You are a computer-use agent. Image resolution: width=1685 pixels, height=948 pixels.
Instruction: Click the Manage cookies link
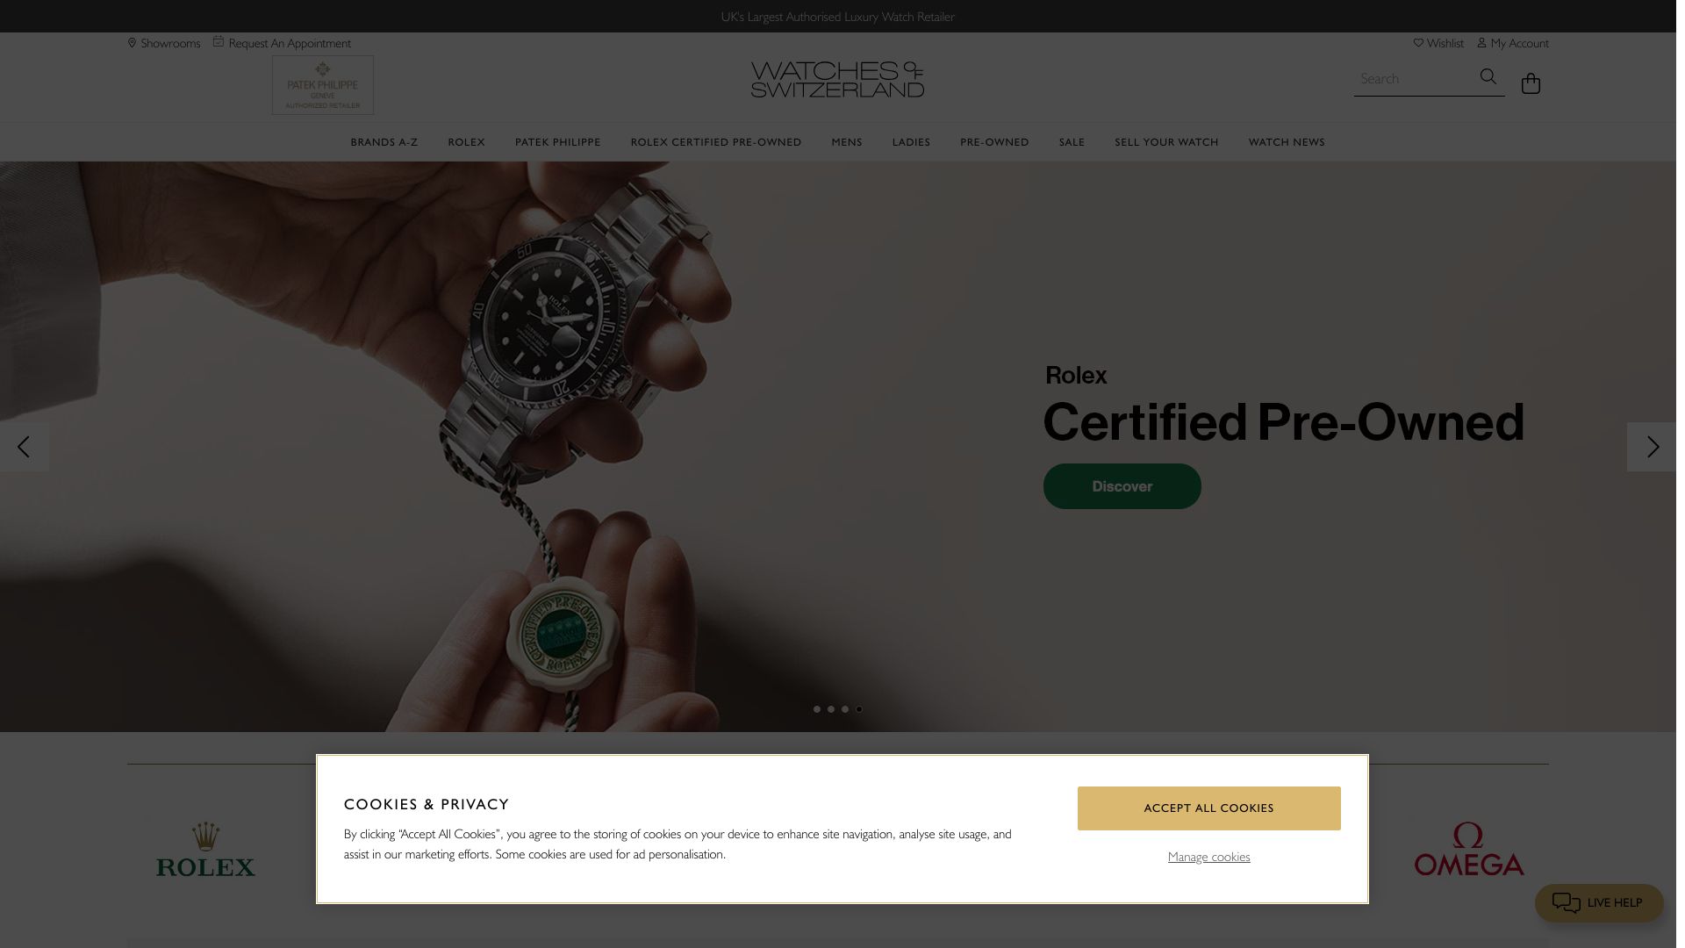click(x=1208, y=857)
